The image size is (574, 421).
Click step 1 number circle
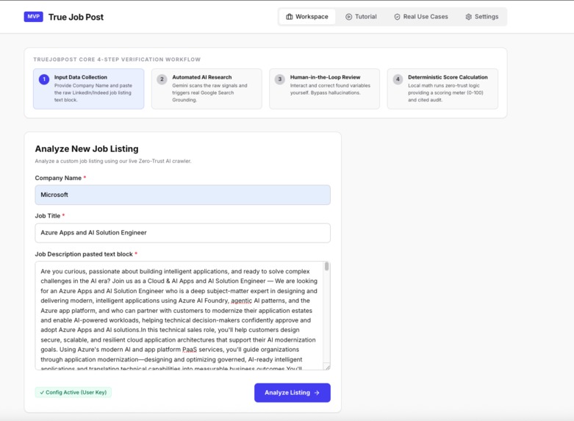pyautogui.click(x=44, y=79)
